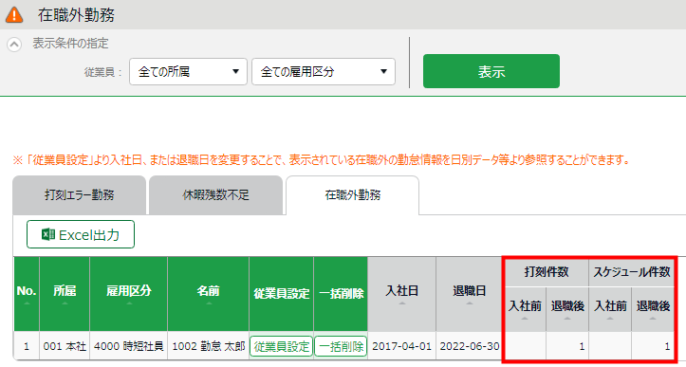Click the orange warning triangle icon
Viewport: 686px width, 367px height.
14,14
